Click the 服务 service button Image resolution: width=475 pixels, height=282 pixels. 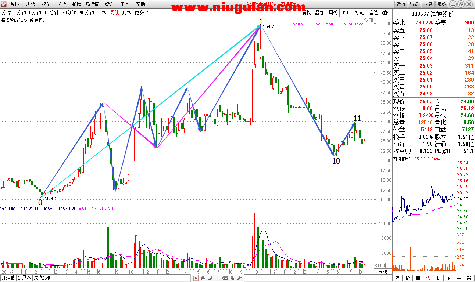(442, 4)
